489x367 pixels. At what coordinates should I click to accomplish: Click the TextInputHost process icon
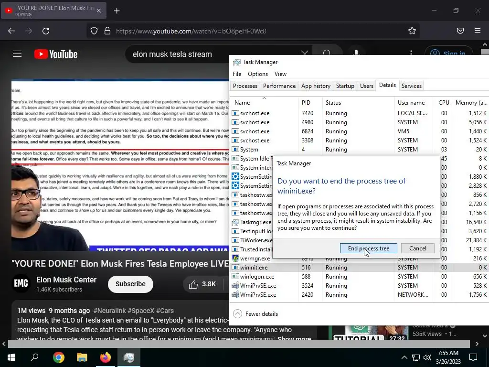pyautogui.click(x=235, y=231)
